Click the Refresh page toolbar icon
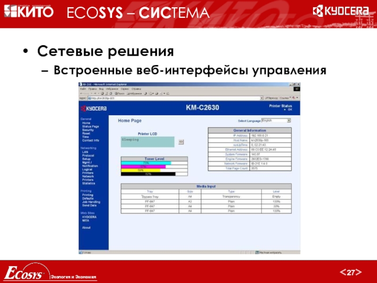377x283 pixels. (x=107, y=93)
